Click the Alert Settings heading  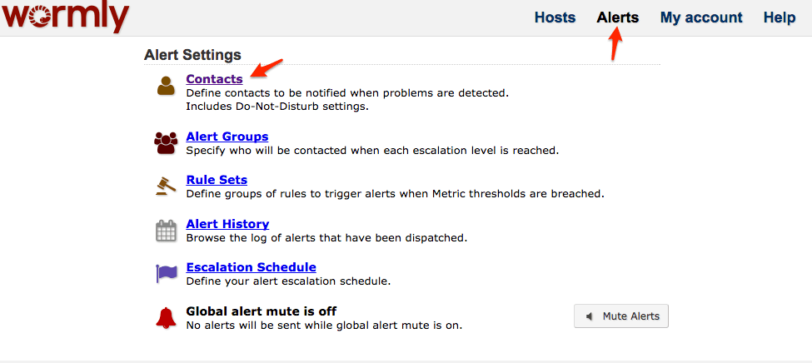pyautogui.click(x=192, y=55)
